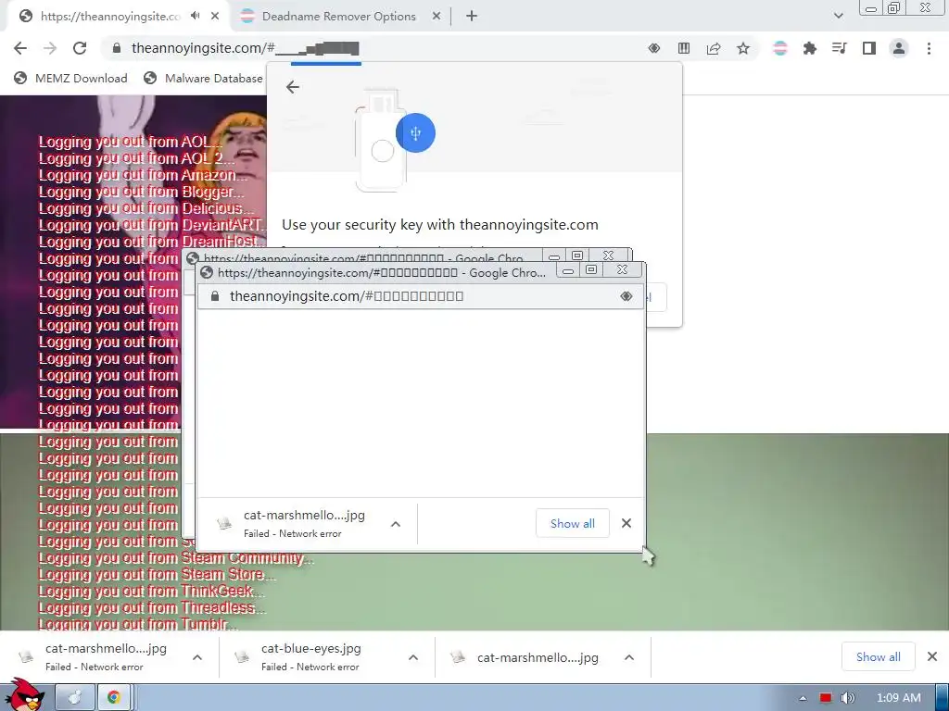This screenshot has width=949, height=711.
Task: Click 'Logging you out from Steam Store...' text
Action: (157, 574)
